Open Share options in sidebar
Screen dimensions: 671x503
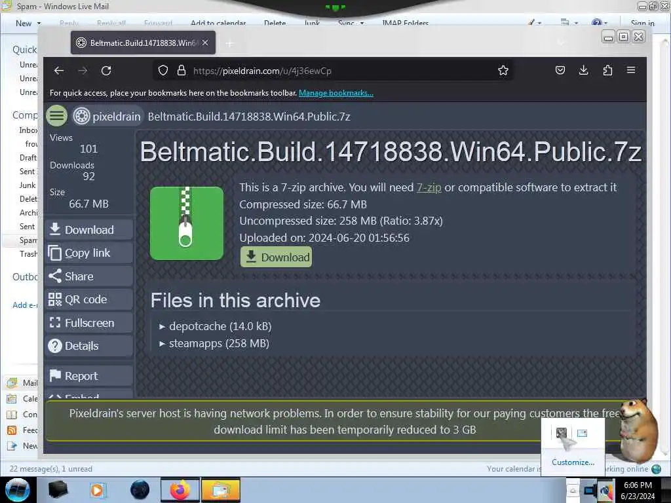pos(88,276)
